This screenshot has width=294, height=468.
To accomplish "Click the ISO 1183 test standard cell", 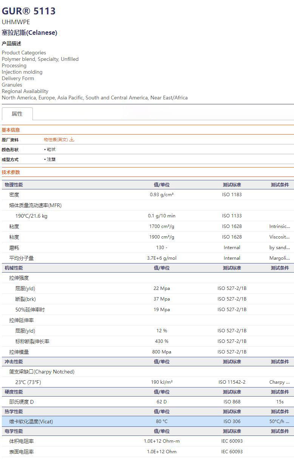I will click(x=232, y=195).
